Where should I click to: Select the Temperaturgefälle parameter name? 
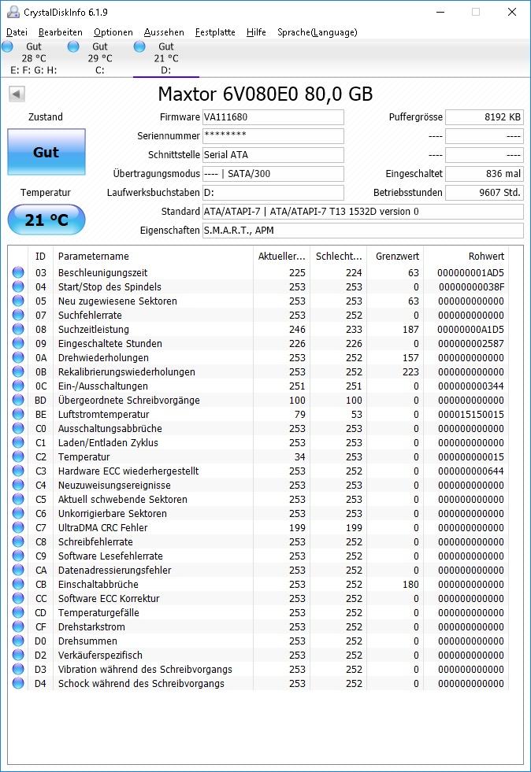[x=98, y=612]
